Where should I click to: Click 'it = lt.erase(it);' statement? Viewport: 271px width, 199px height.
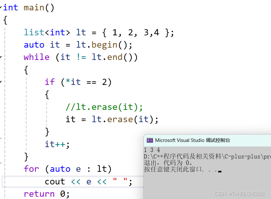pos(112,119)
